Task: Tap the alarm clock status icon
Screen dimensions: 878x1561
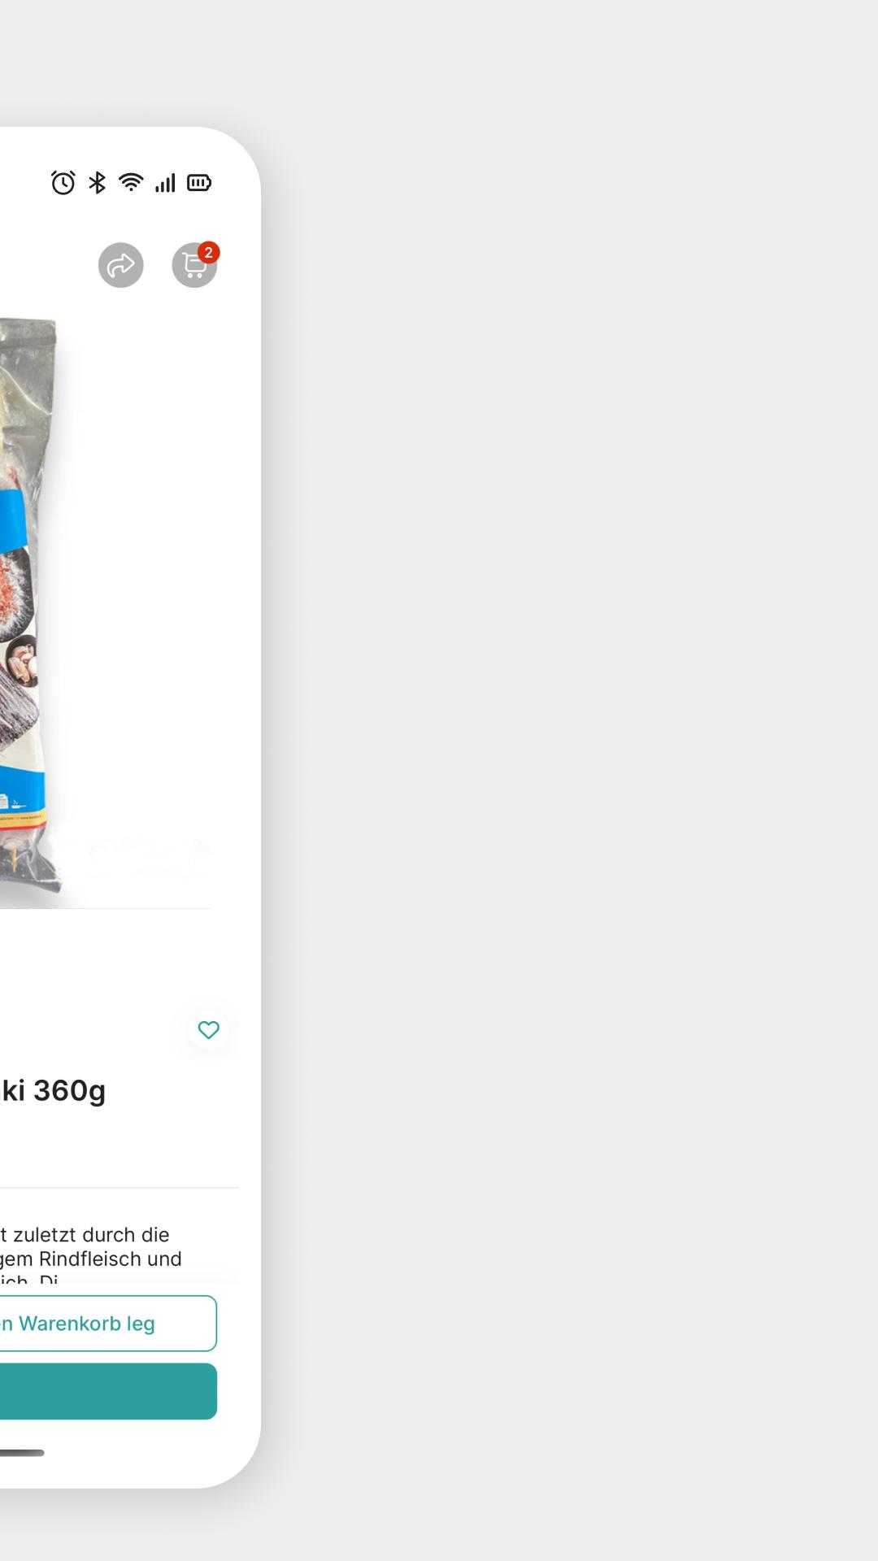Action: pyautogui.click(x=63, y=183)
